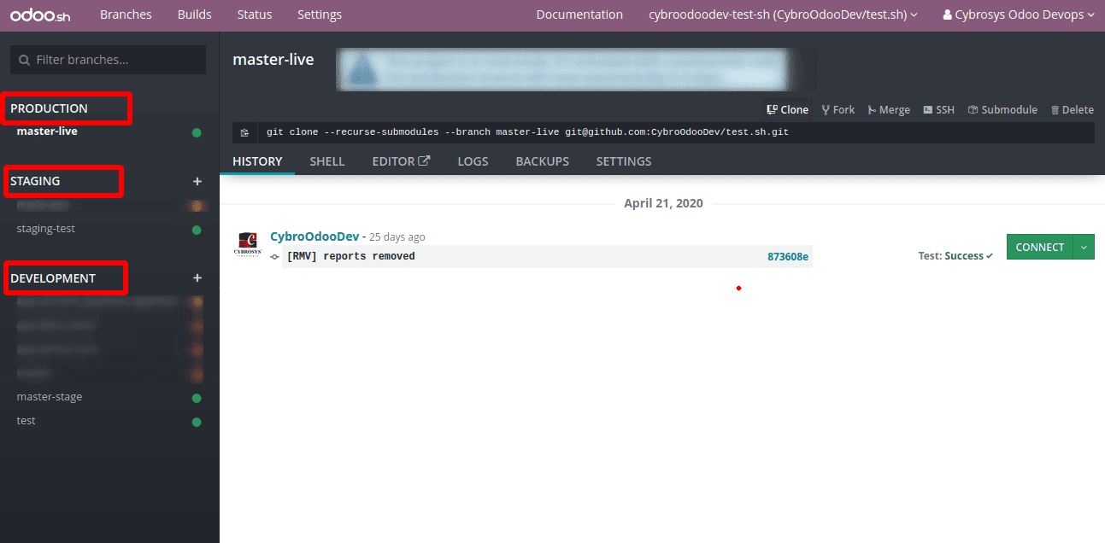Select the test development branch
The image size is (1105, 543).
[26, 421]
